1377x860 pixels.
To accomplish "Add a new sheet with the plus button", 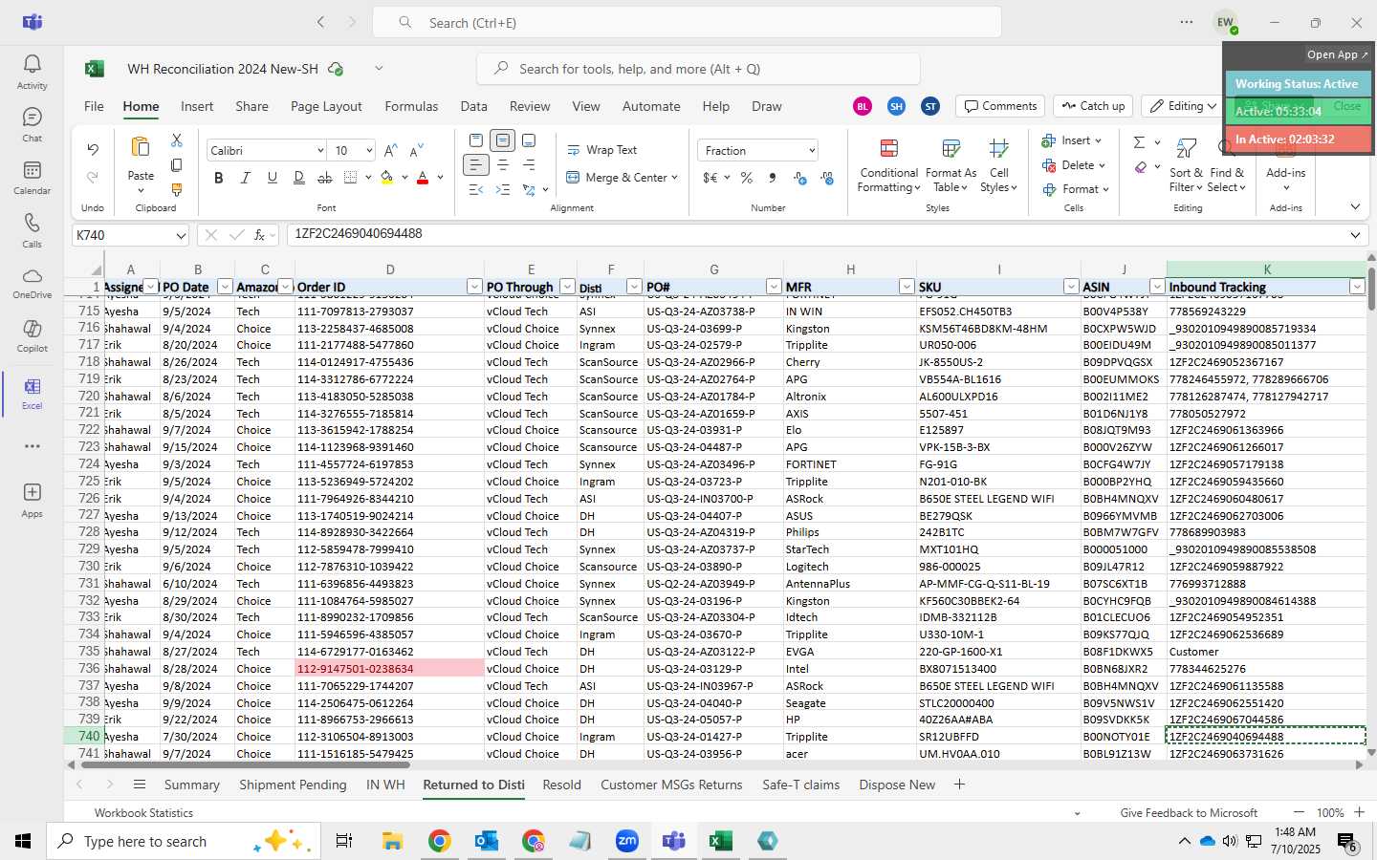I will coord(959,785).
